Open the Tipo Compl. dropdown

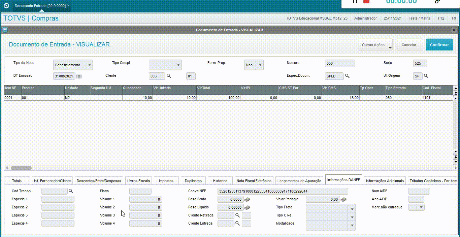click(178, 65)
